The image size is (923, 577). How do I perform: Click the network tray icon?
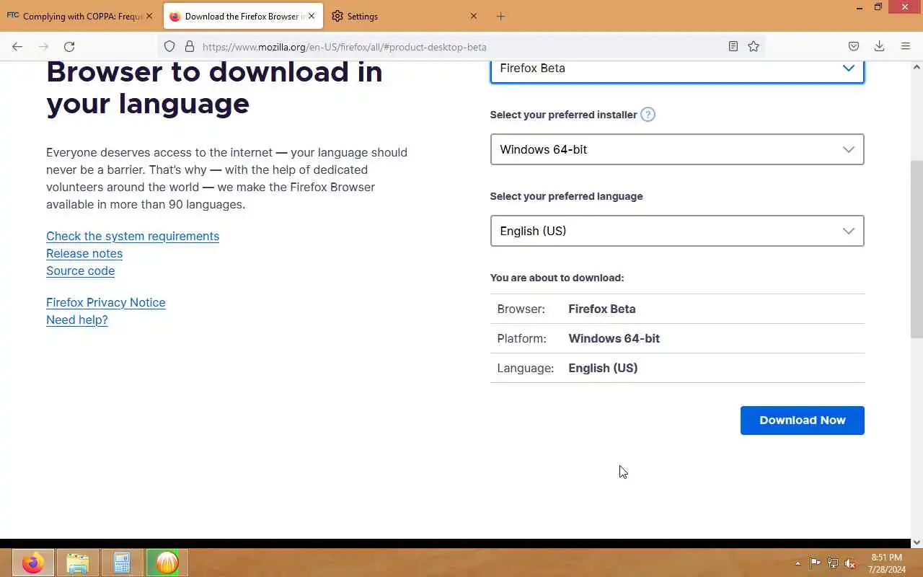pyautogui.click(x=833, y=563)
